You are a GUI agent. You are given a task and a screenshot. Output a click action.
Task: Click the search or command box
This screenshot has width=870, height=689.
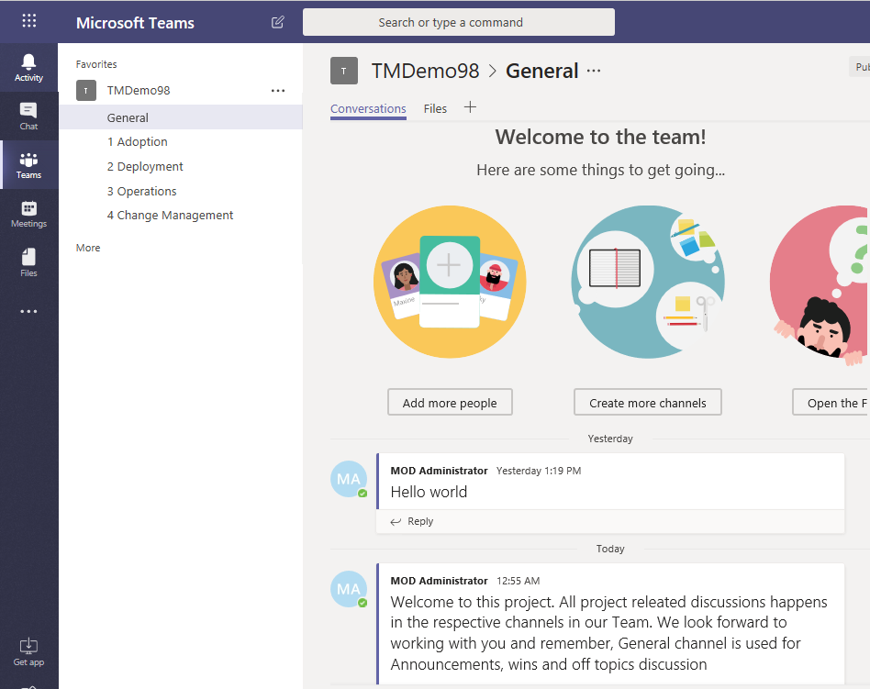pos(459,22)
